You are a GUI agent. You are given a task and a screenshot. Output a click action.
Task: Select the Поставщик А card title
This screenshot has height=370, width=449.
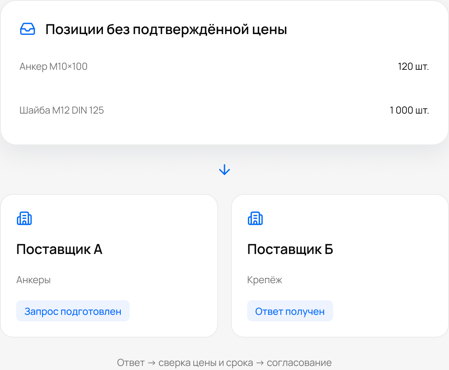click(x=59, y=249)
